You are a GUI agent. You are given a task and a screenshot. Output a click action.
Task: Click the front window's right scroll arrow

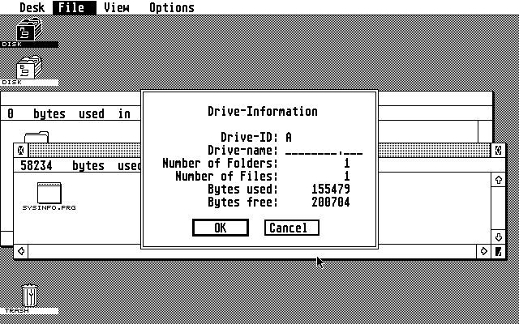point(483,251)
